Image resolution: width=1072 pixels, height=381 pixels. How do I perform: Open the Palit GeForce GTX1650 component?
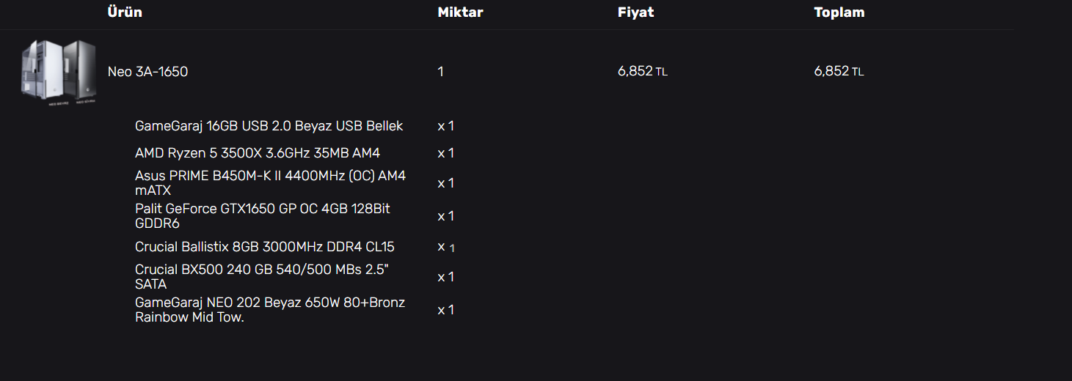[x=262, y=216]
